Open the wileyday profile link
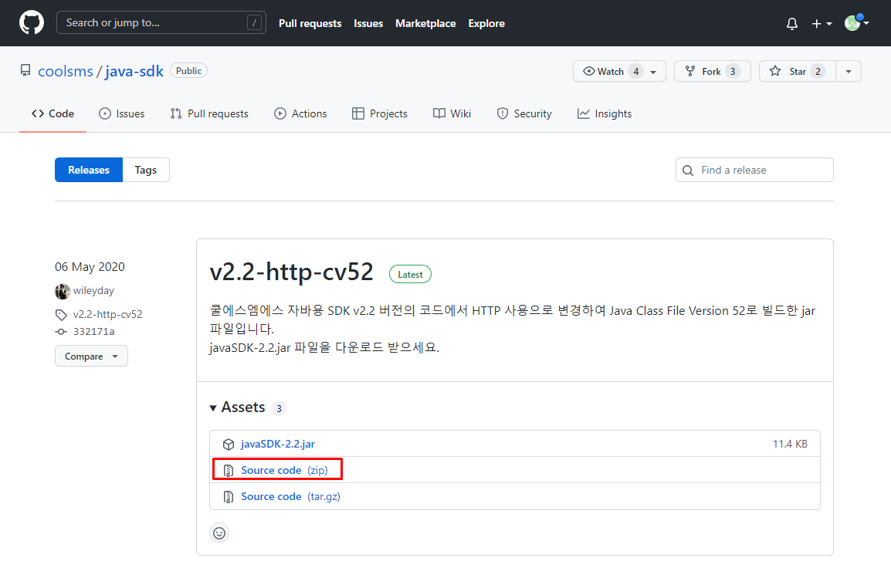The width and height of the screenshot is (891, 568). coord(93,291)
